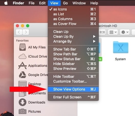Open the System folder icon
This screenshot has height=116, width=135.
[x=121, y=47]
